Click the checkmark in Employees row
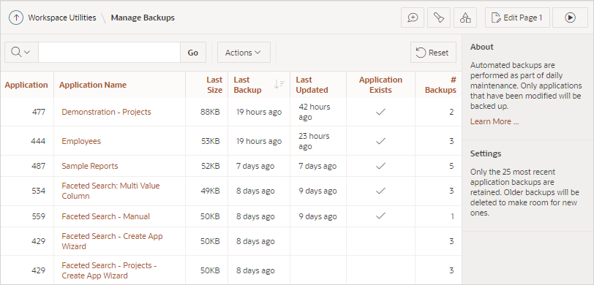 (380, 141)
